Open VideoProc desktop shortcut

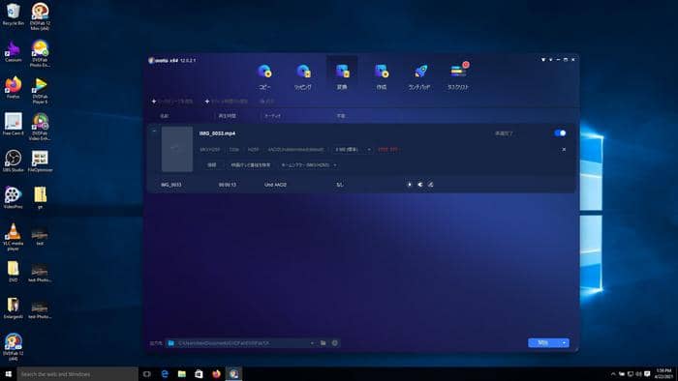[x=13, y=197]
